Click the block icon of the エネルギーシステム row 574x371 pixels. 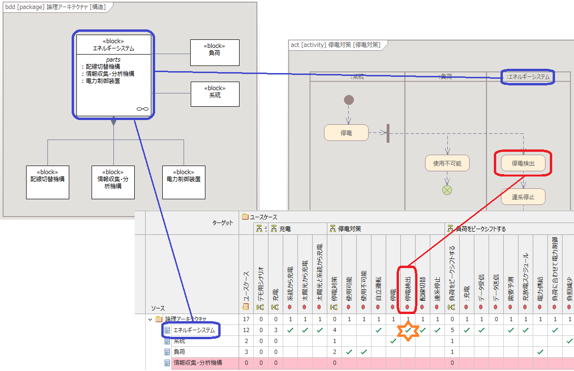tap(167, 330)
